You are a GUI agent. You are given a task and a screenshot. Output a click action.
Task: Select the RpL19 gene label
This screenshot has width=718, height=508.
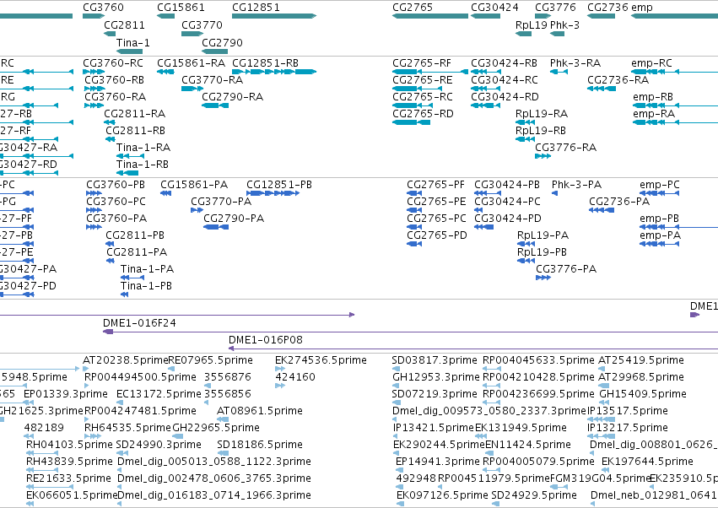tap(532, 25)
